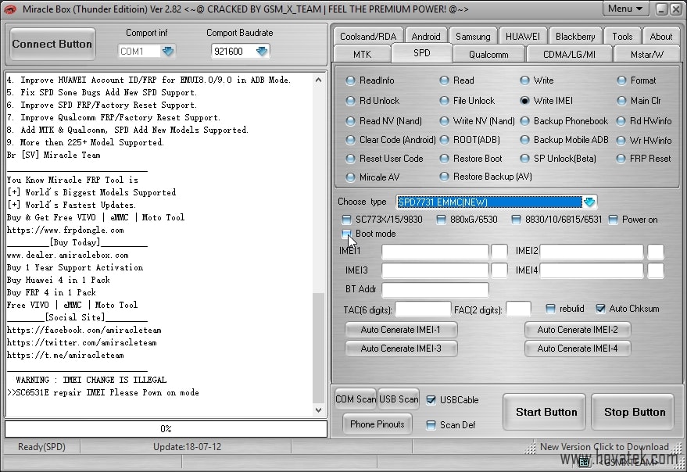
Task: Select the Write radio option
Action: point(524,80)
